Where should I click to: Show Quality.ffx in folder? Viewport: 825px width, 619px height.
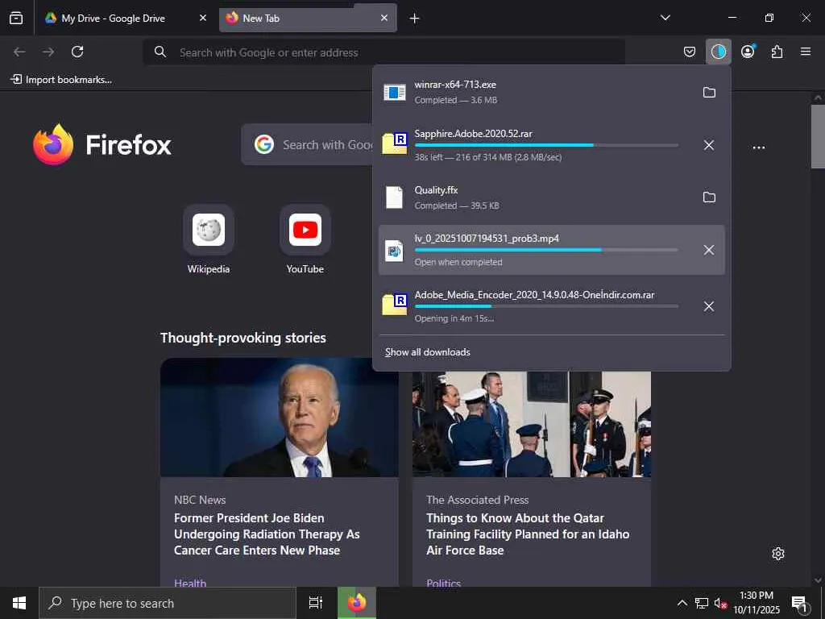click(x=709, y=197)
